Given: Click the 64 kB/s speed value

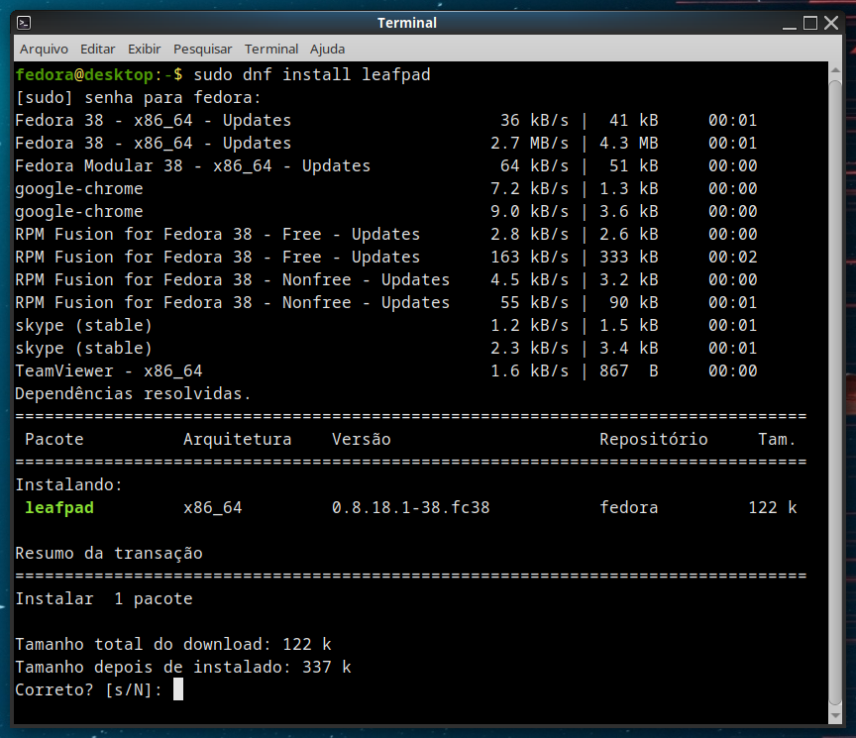Looking at the screenshot, I should point(534,166).
